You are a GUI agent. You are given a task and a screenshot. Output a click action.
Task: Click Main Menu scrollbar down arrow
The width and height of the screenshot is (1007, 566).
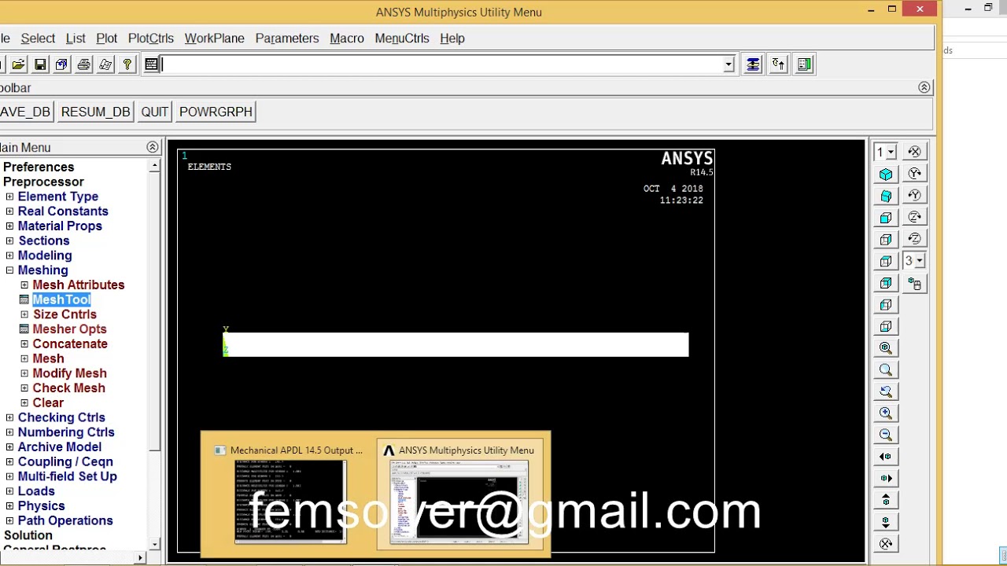pos(154,544)
